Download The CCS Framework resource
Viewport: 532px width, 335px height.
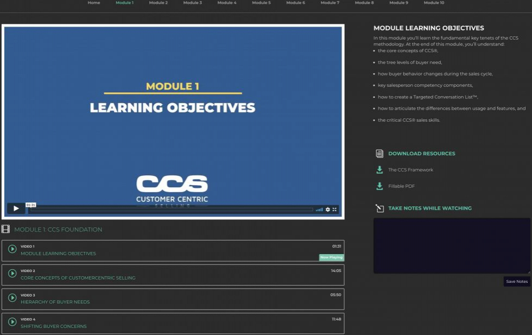[x=410, y=170]
